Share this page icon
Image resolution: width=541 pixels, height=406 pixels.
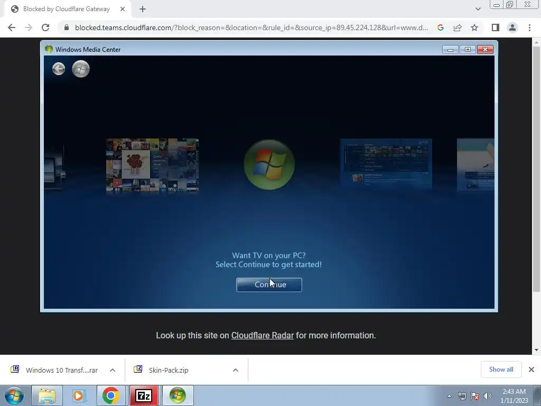(458, 27)
